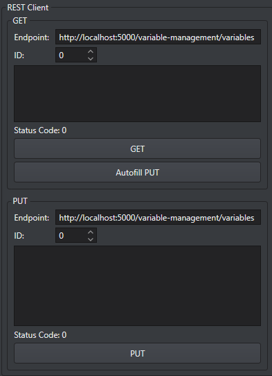Increase the GET ID with up arrow

[x=91, y=51]
